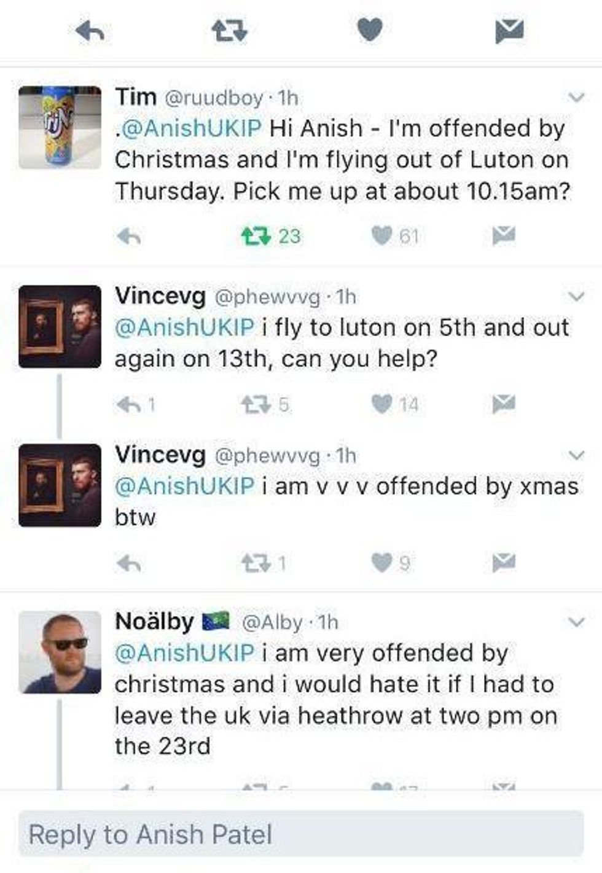
Task: Like the main tweet with top heart
Action: coord(369,29)
